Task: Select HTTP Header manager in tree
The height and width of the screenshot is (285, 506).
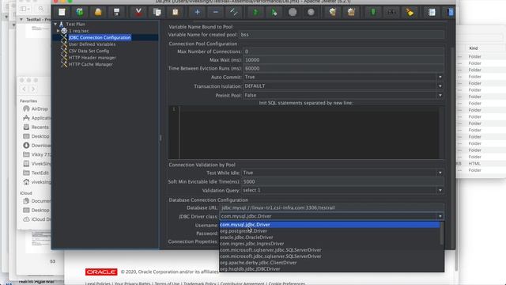Action: 92,58
